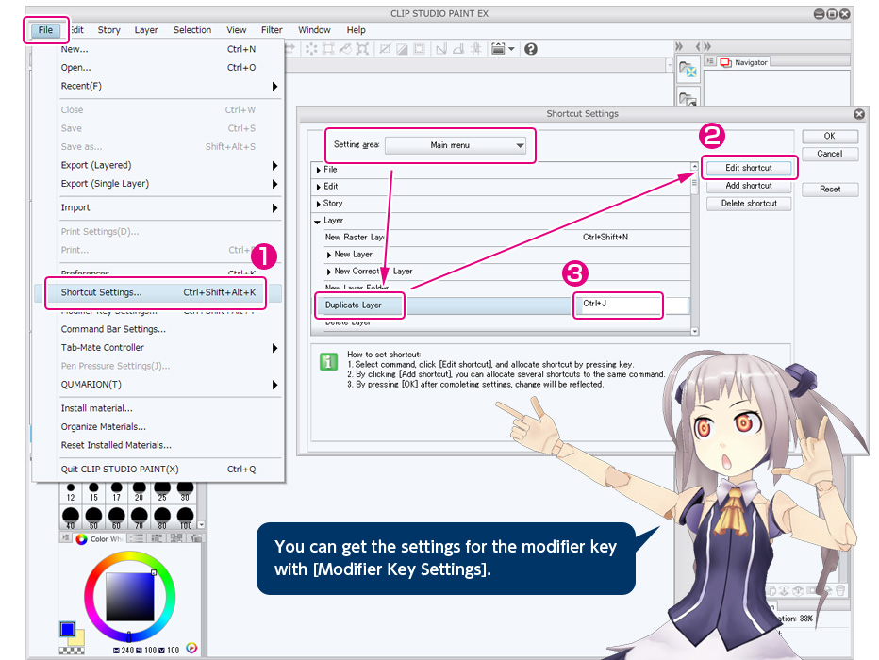Click the Ctrl+J shortcut input field
Image resolution: width=879 pixels, height=660 pixels.
pos(618,305)
